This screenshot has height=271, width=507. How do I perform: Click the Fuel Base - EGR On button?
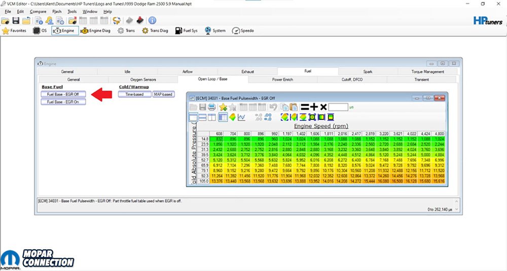click(x=63, y=102)
